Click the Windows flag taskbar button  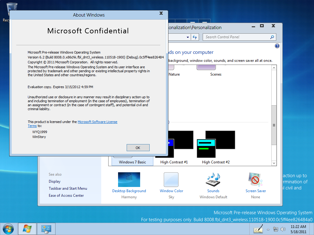(27, 229)
